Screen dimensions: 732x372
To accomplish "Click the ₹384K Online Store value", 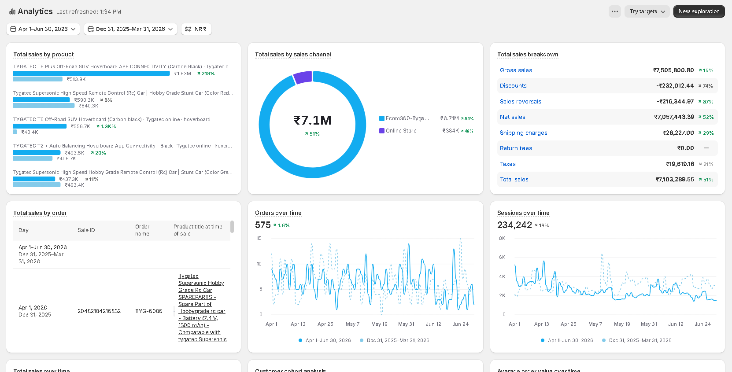I will pos(451,131).
